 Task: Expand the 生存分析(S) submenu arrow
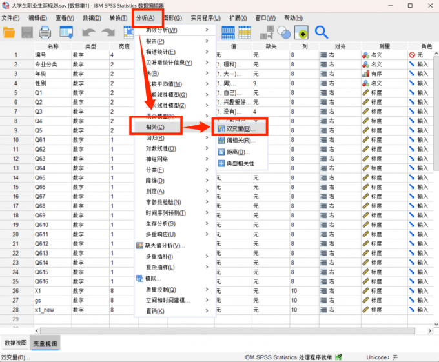tap(207, 223)
